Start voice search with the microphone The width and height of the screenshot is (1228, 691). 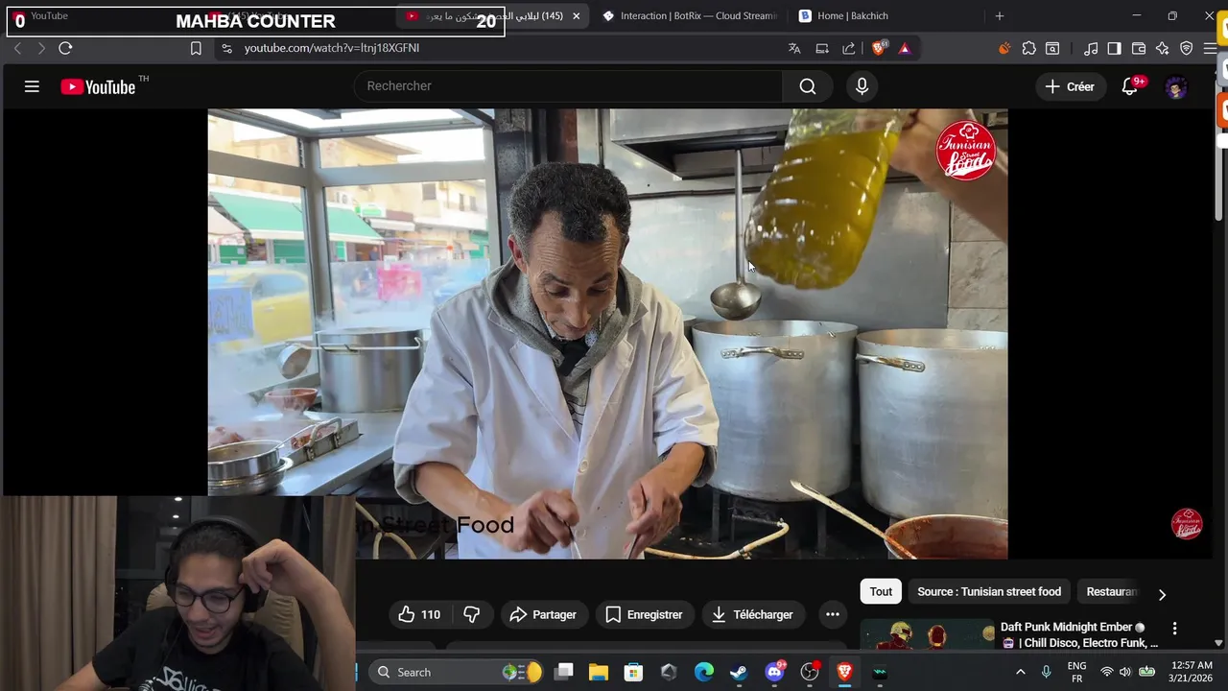[x=862, y=86]
